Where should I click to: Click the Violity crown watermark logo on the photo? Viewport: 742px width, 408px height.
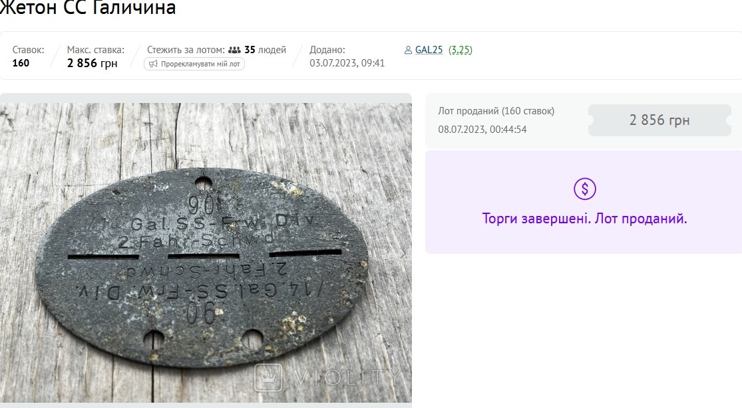coord(268,378)
